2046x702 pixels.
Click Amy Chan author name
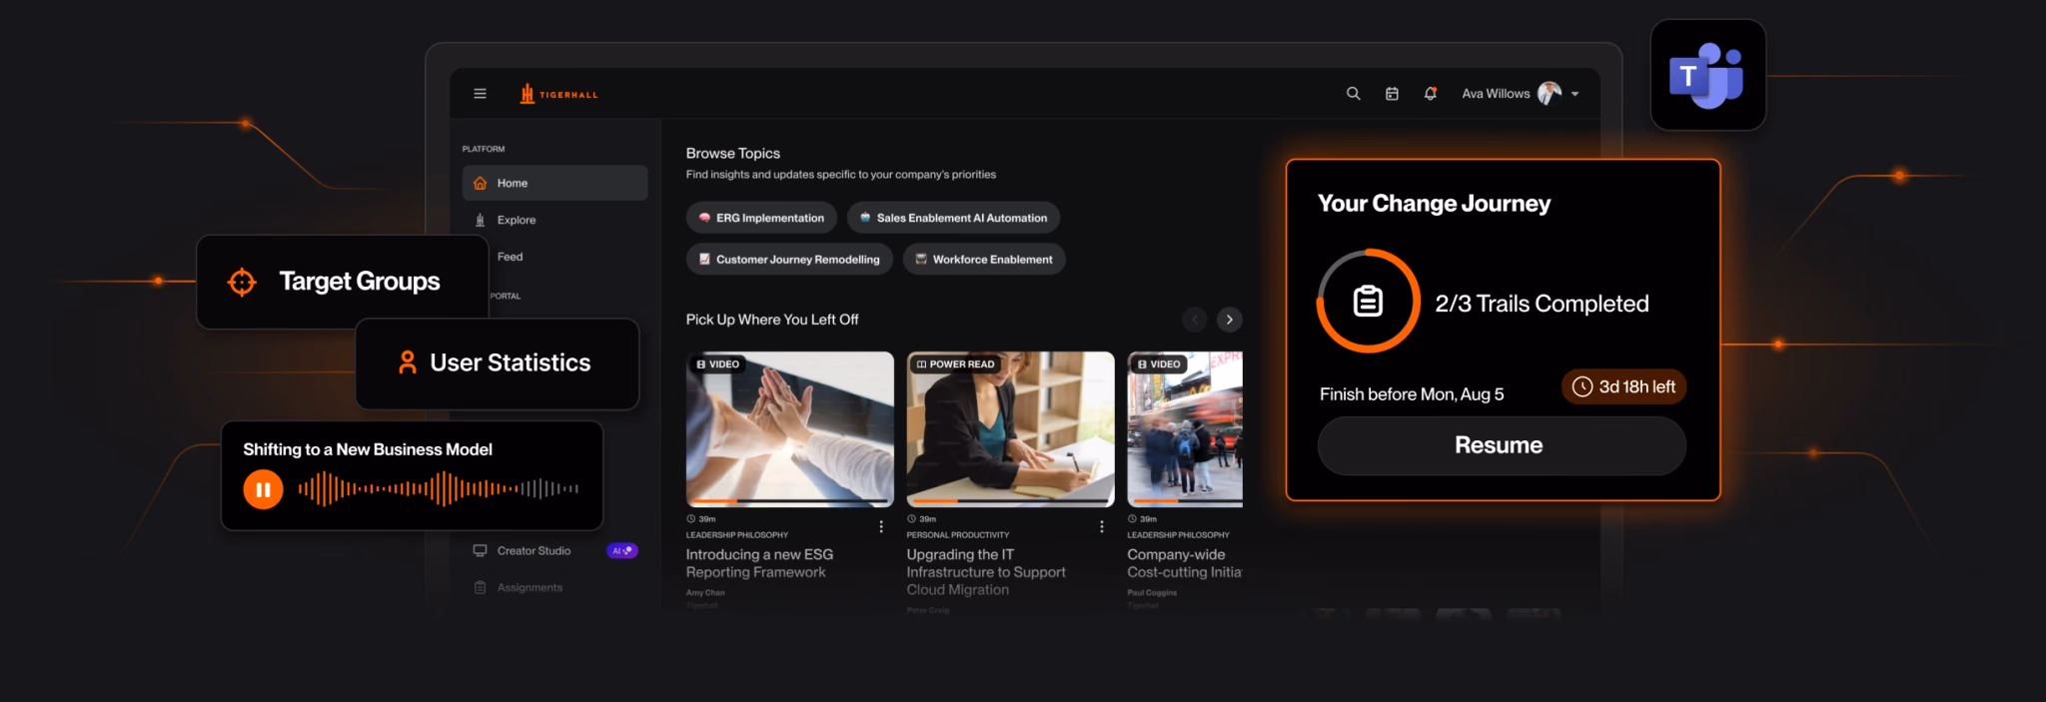tap(705, 593)
